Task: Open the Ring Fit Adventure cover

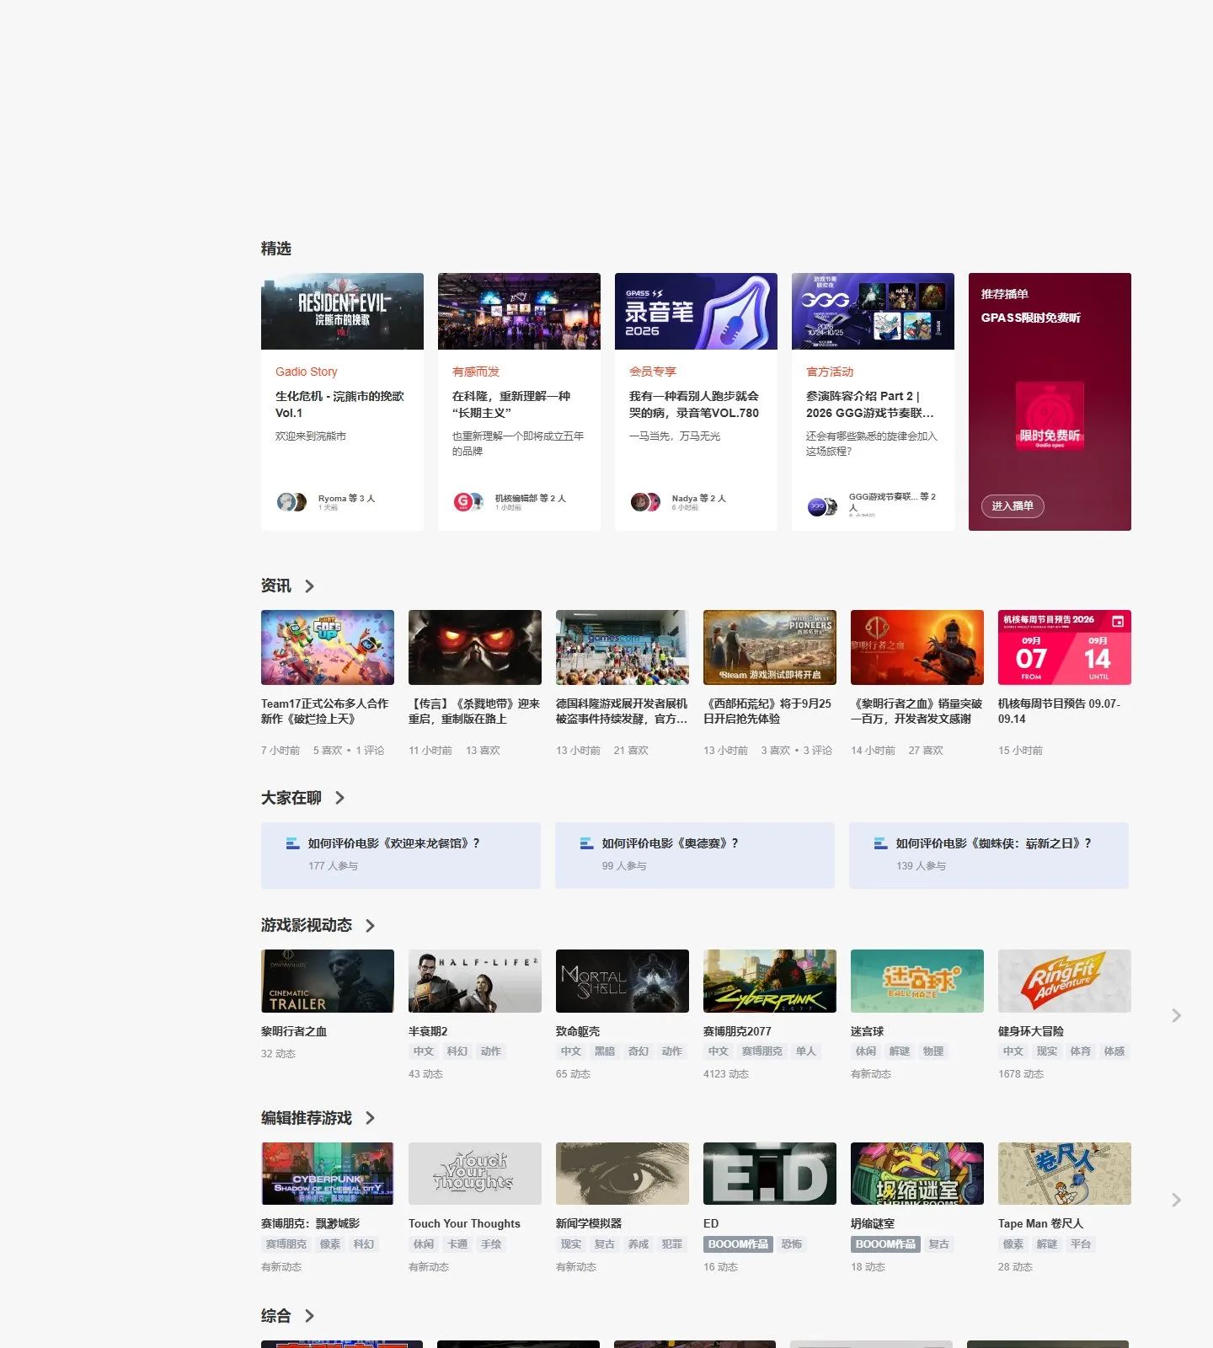Action: coord(1065,981)
